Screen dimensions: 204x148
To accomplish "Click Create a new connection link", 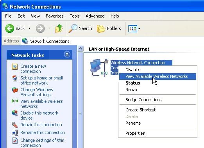I will (x=33, y=69).
